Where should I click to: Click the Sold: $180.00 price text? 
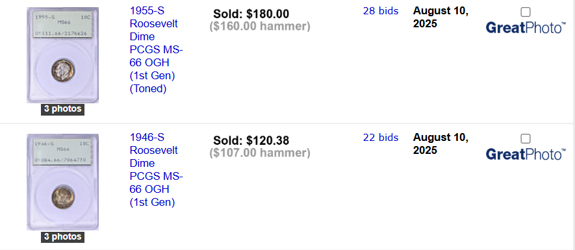coord(251,14)
